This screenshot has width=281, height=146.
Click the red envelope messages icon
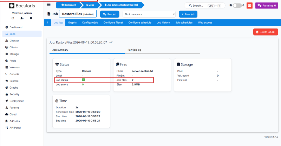click(x=249, y=6)
